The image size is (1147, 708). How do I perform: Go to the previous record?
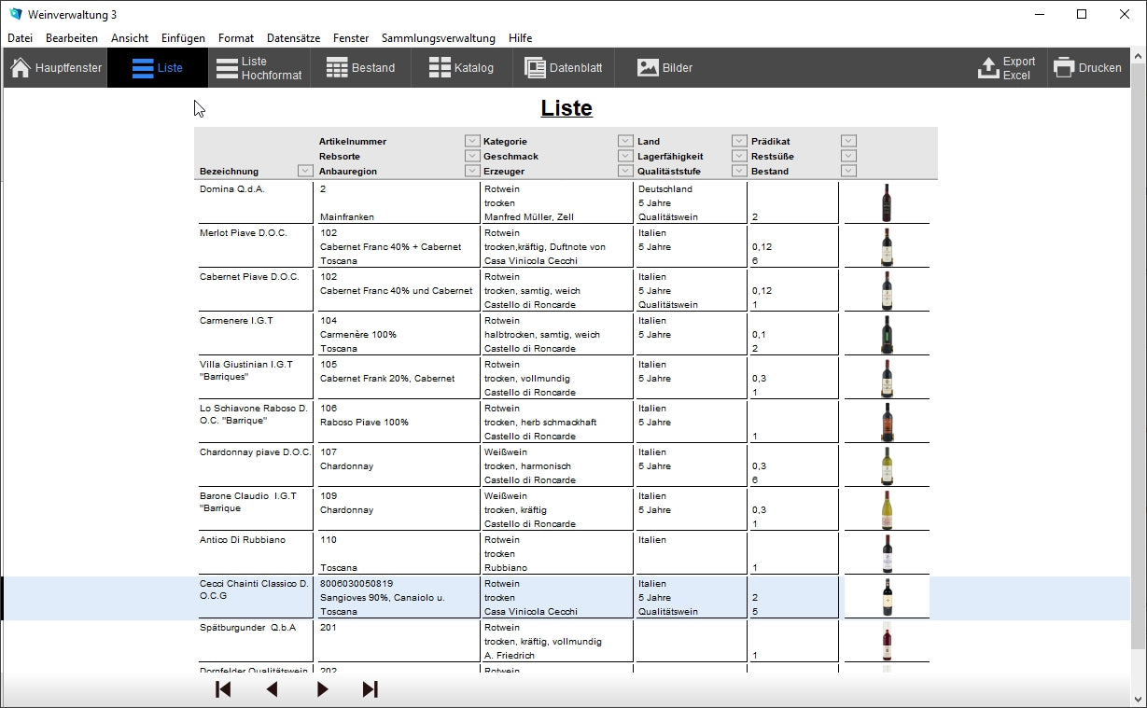[272, 689]
